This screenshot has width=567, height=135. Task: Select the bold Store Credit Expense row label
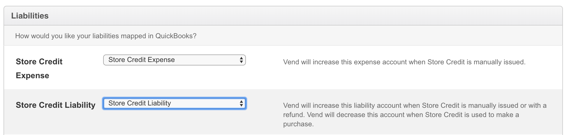point(39,68)
